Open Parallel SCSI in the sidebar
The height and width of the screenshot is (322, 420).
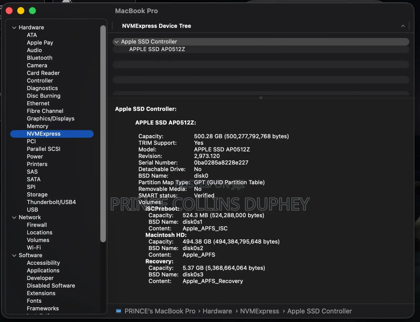tap(43, 149)
